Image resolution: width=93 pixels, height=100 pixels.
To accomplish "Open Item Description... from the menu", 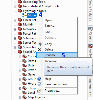I will tap(57, 84).
